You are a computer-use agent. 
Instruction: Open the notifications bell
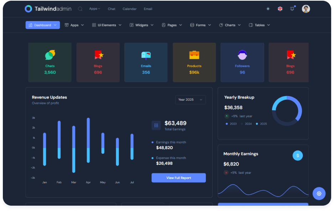tap(292, 9)
